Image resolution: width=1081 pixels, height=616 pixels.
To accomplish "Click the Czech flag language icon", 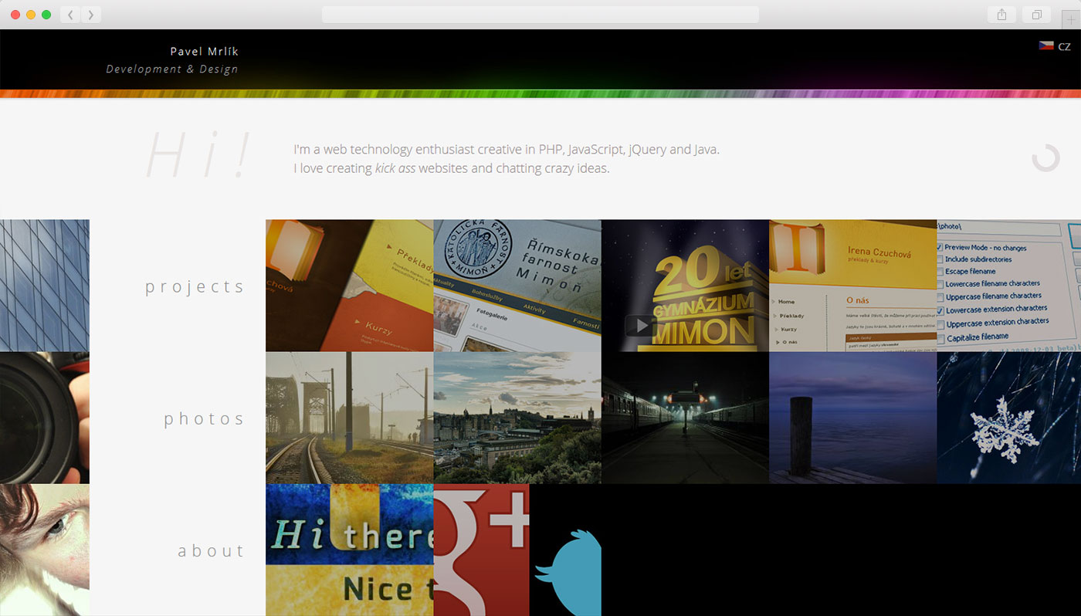I will (x=1046, y=46).
